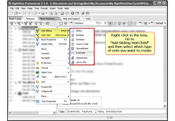Open the Tools menu
Viewport: 175px width, 121px height.
(x=60, y=9)
